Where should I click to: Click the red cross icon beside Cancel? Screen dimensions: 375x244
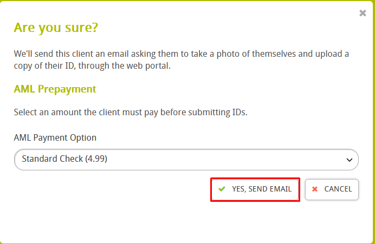click(315, 189)
